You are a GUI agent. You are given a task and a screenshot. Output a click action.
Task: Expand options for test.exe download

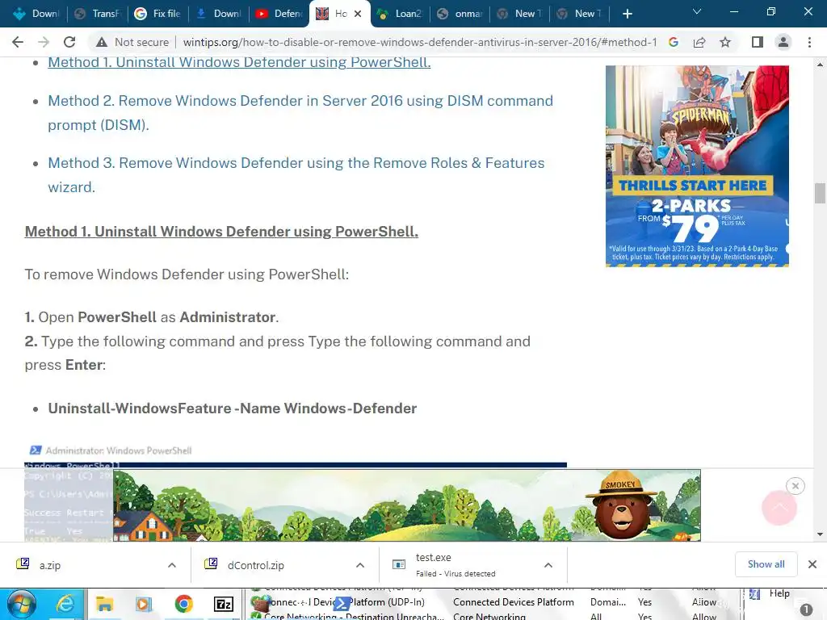(548, 565)
